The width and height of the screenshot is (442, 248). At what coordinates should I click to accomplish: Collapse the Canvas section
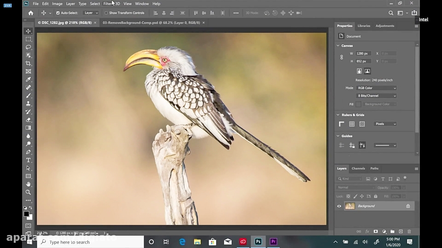pyautogui.click(x=338, y=46)
